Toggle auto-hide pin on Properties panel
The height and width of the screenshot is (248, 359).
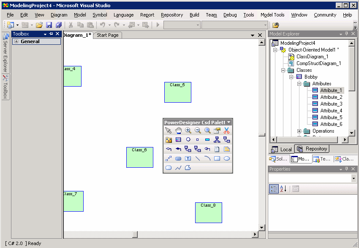coord(347,169)
